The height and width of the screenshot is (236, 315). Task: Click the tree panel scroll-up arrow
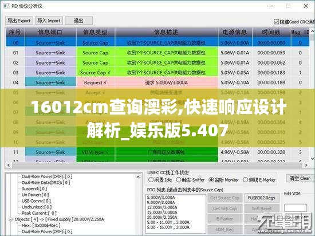[138, 177]
